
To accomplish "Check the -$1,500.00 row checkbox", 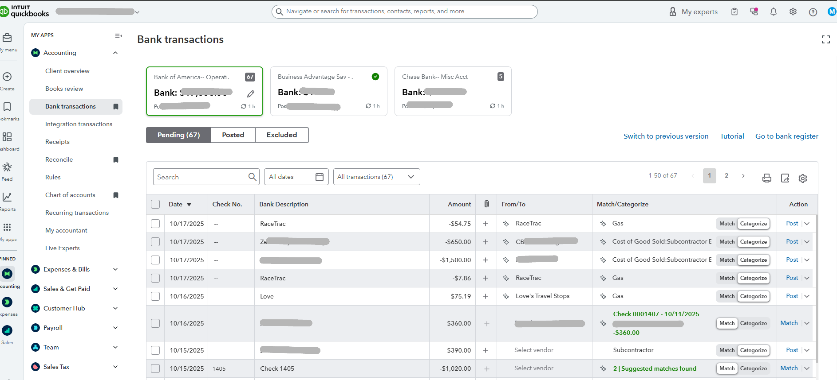I will click(x=155, y=260).
